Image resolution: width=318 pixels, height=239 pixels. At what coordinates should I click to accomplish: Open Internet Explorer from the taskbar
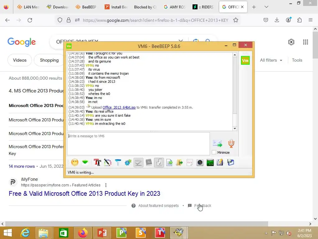pyautogui.click(x=25, y=233)
